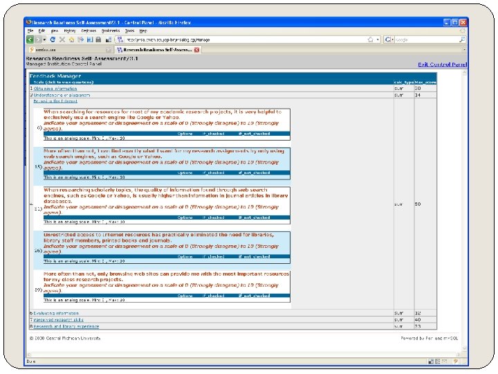Click the grey Forward arrow button

coord(38,39)
